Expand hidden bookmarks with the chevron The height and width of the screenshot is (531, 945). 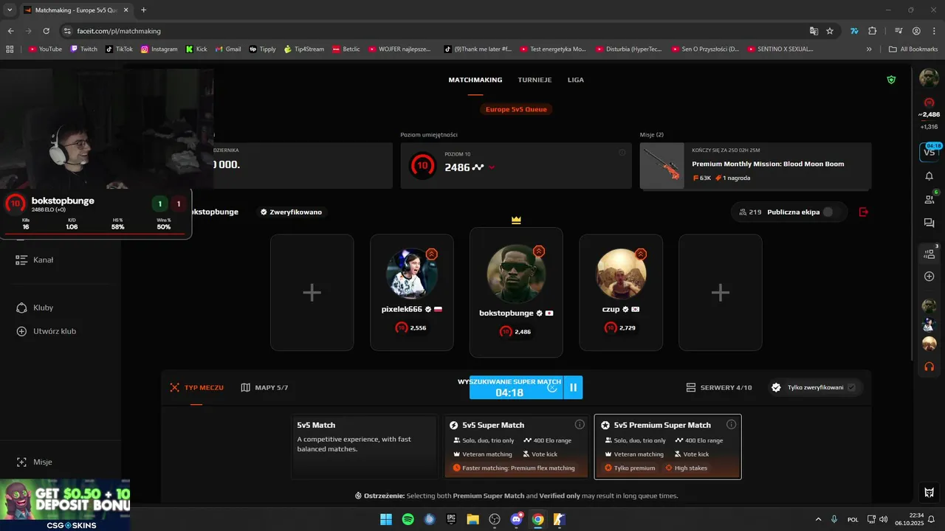click(x=868, y=49)
